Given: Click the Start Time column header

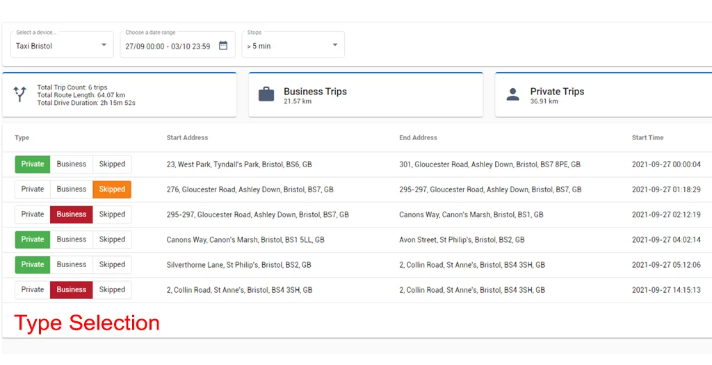Looking at the screenshot, I should click(647, 138).
